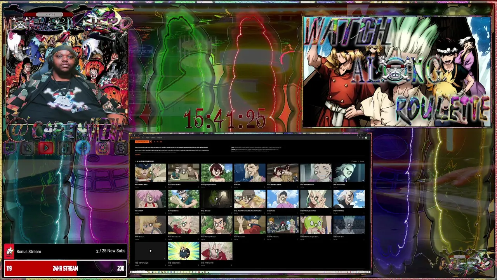
Task: Open three-dot menu of LOCK ON episode
Action: click(x=165, y=213)
